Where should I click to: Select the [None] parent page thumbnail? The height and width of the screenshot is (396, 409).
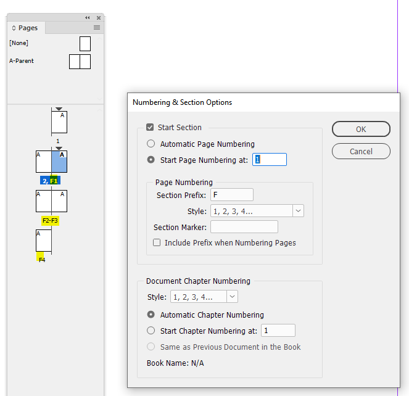pyautogui.click(x=85, y=43)
